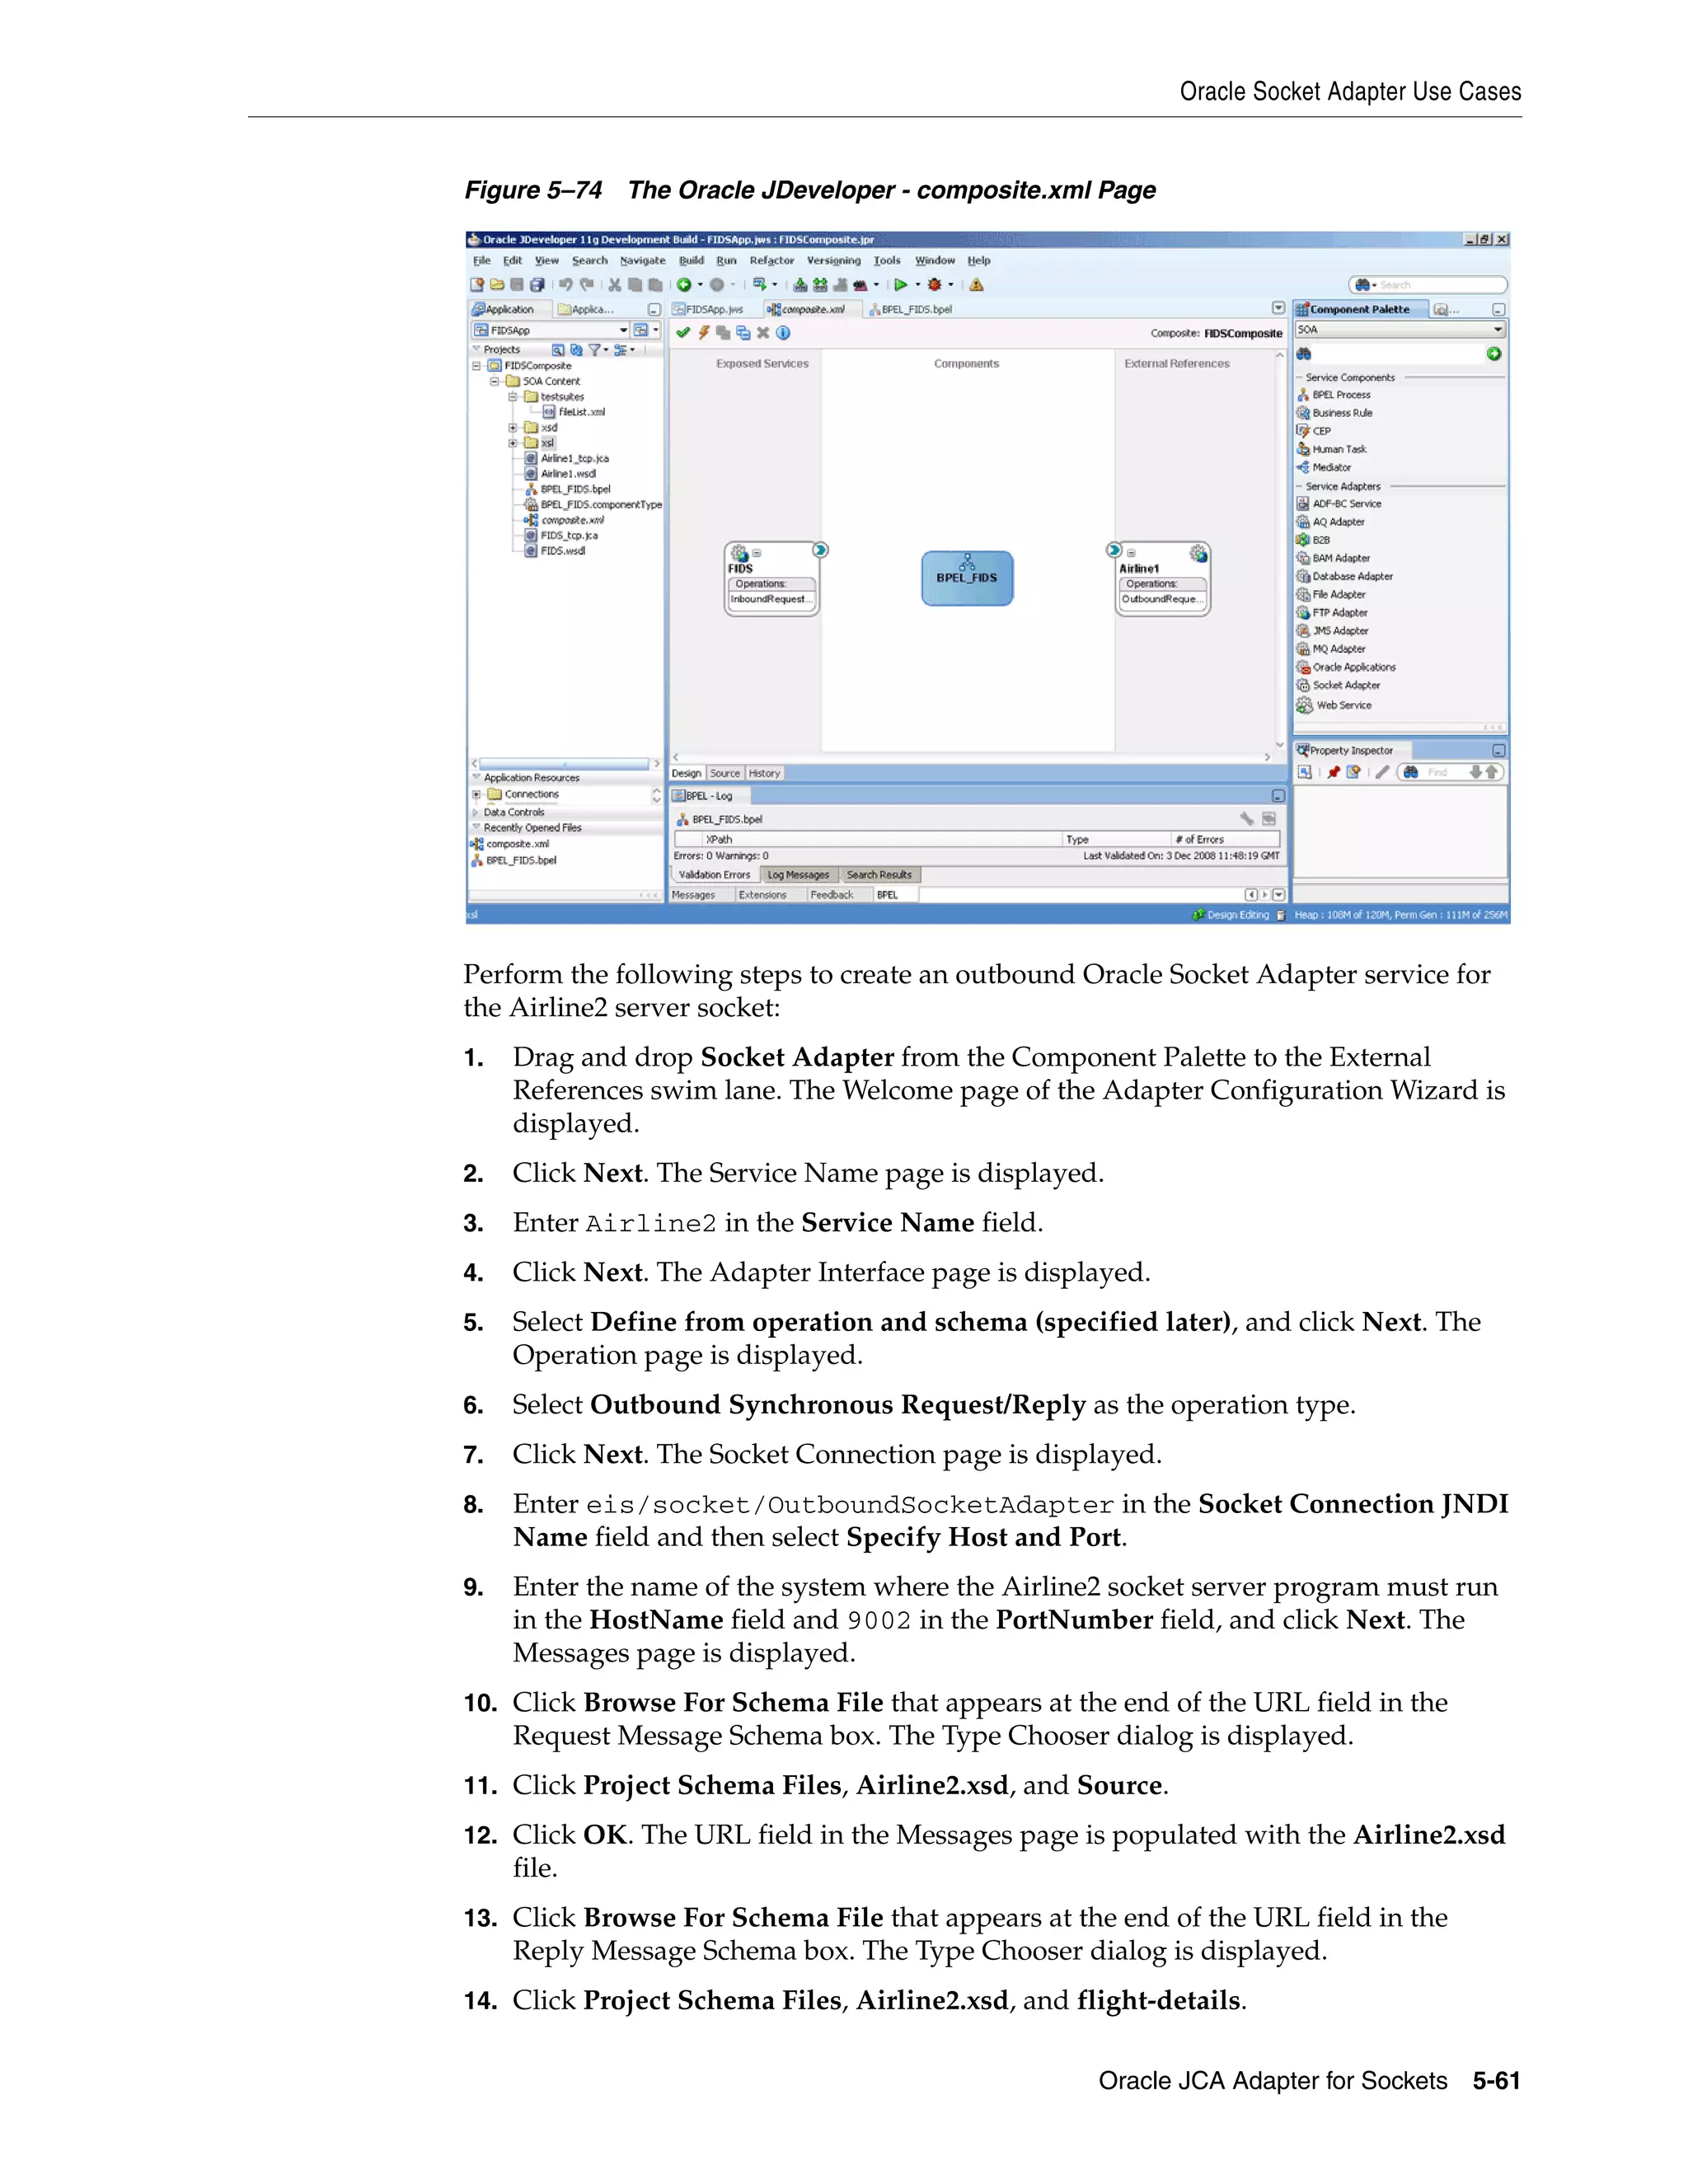
Task: Click the FIDS service gear icon
Action: click(739, 553)
